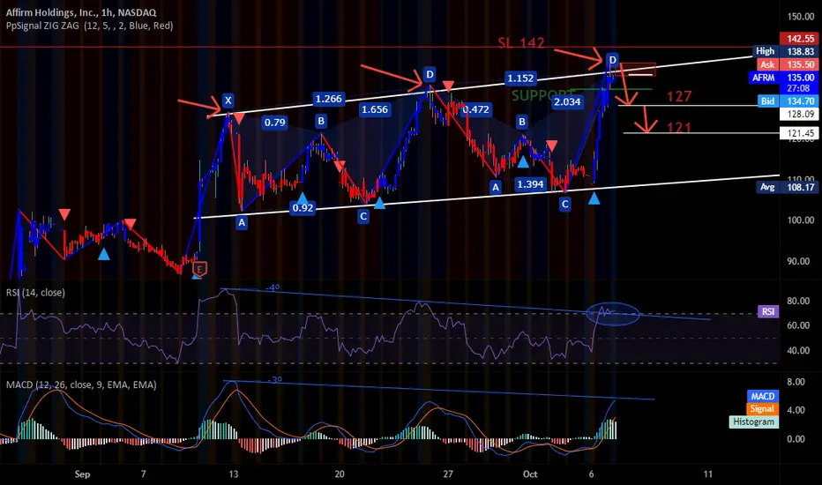The width and height of the screenshot is (822, 485).
Task: Click the Ask 135.50 price label
Action: pos(788,64)
